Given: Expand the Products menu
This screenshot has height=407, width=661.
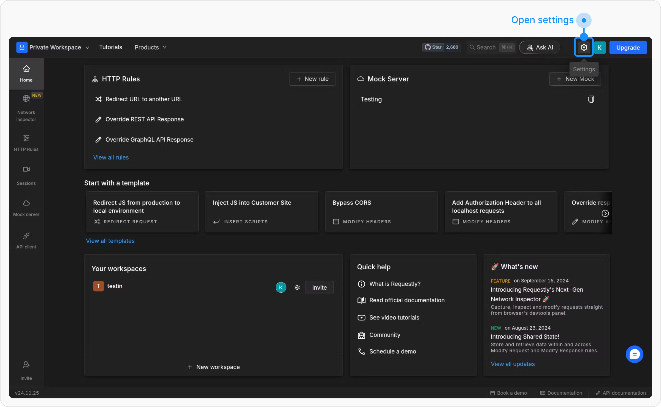Looking at the screenshot, I should tap(150, 47).
